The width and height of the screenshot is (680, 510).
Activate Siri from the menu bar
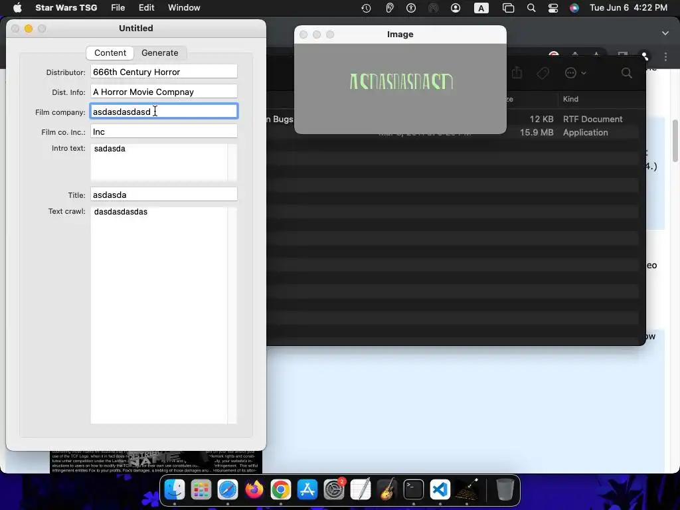click(574, 8)
